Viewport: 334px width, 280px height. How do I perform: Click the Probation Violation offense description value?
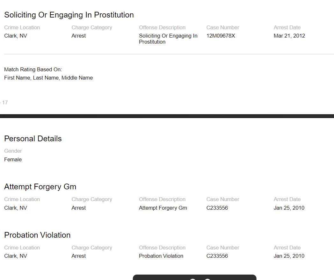[x=161, y=256]
